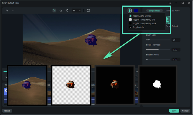Click the Edge Feather slider handle

tap(147, 59)
